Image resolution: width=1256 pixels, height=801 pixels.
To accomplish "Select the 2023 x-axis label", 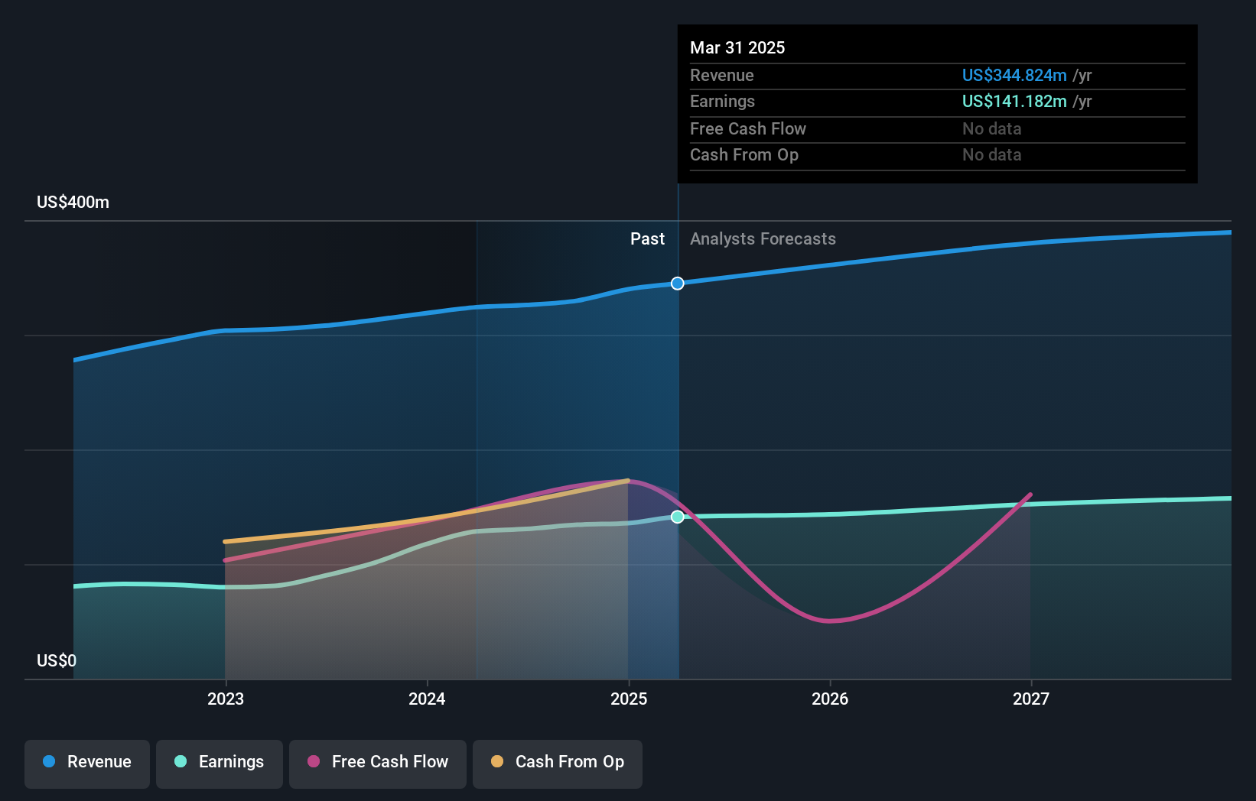I will [x=226, y=699].
